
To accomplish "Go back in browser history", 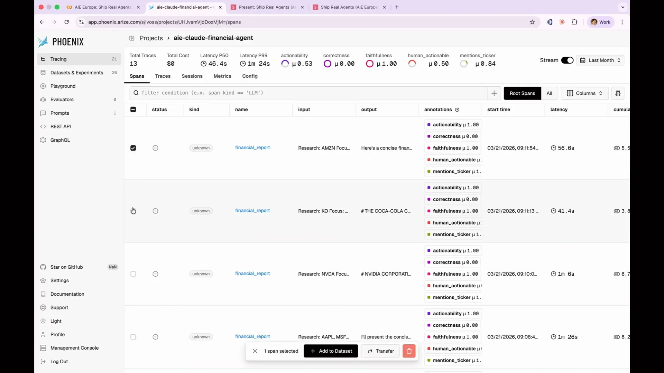I will pyautogui.click(x=42, y=22).
